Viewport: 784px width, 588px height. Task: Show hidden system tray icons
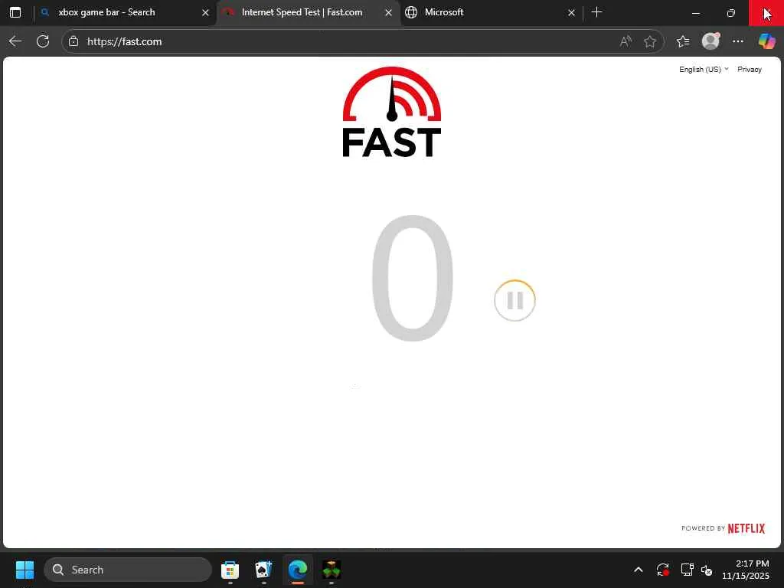[x=638, y=570]
